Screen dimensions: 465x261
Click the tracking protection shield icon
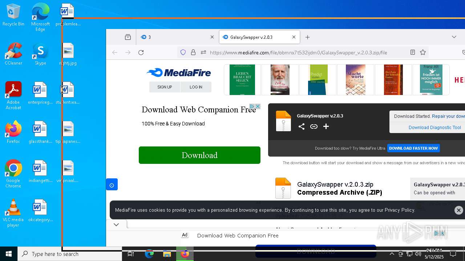183,53
